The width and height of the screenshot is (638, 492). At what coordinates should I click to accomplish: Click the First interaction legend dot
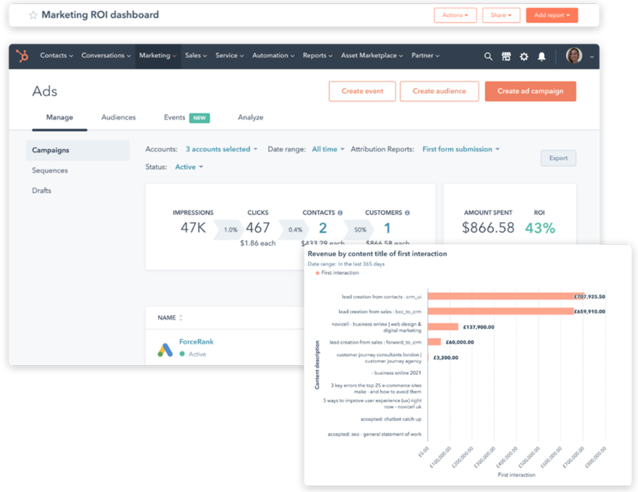317,273
